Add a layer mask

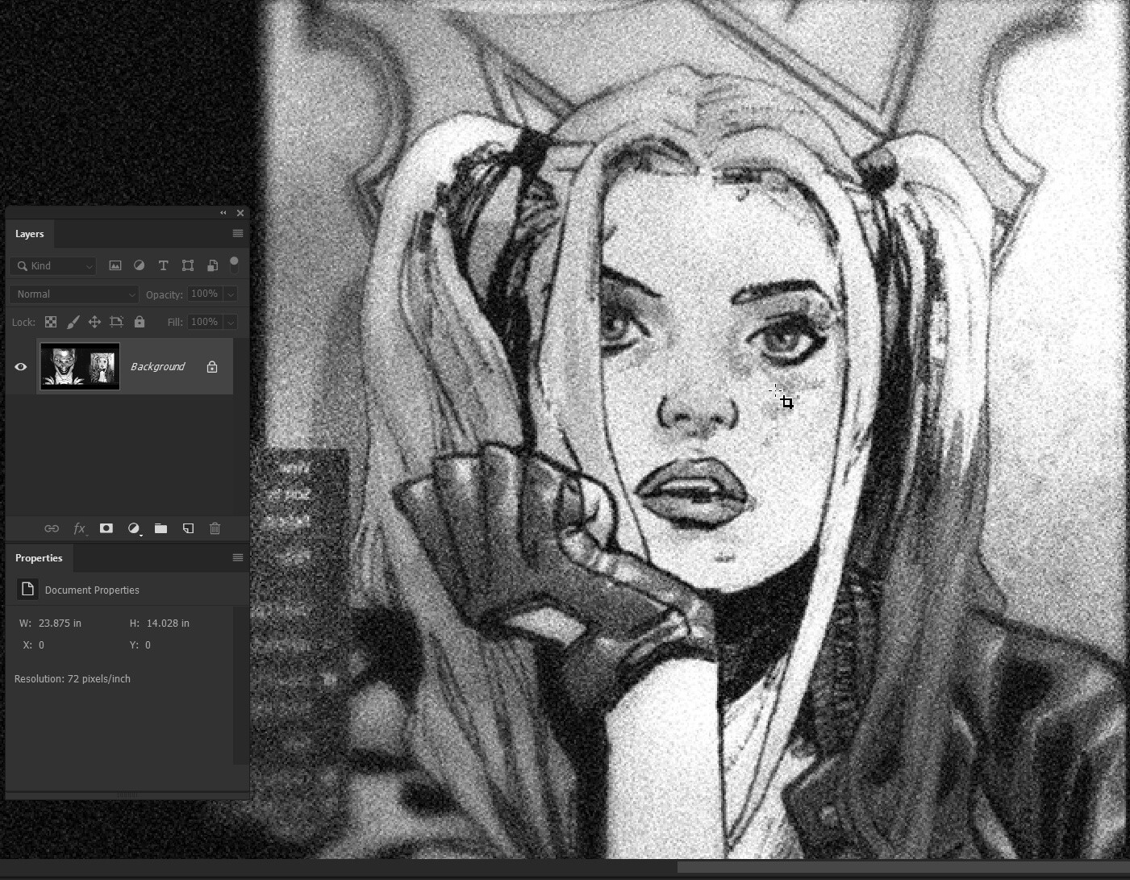point(106,528)
